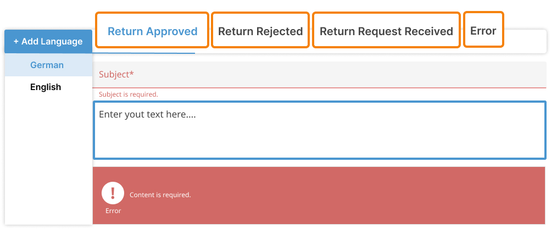Screen dimensions: 557x229
Task: Click the exclamation mark error icon
Action: (x=113, y=193)
